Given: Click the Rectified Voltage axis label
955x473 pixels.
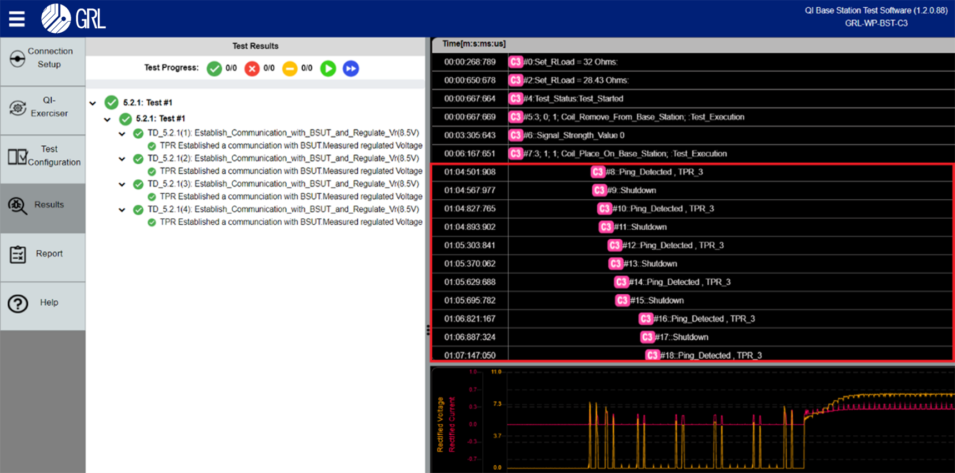Looking at the screenshot, I should click(441, 425).
